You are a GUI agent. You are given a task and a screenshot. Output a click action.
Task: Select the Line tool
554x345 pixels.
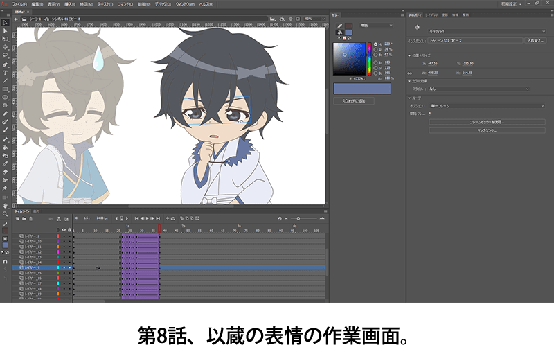[5, 81]
